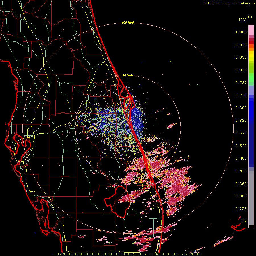Click the [CC] units label above colorbar
The image size is (256, 256).
(243, 20)
